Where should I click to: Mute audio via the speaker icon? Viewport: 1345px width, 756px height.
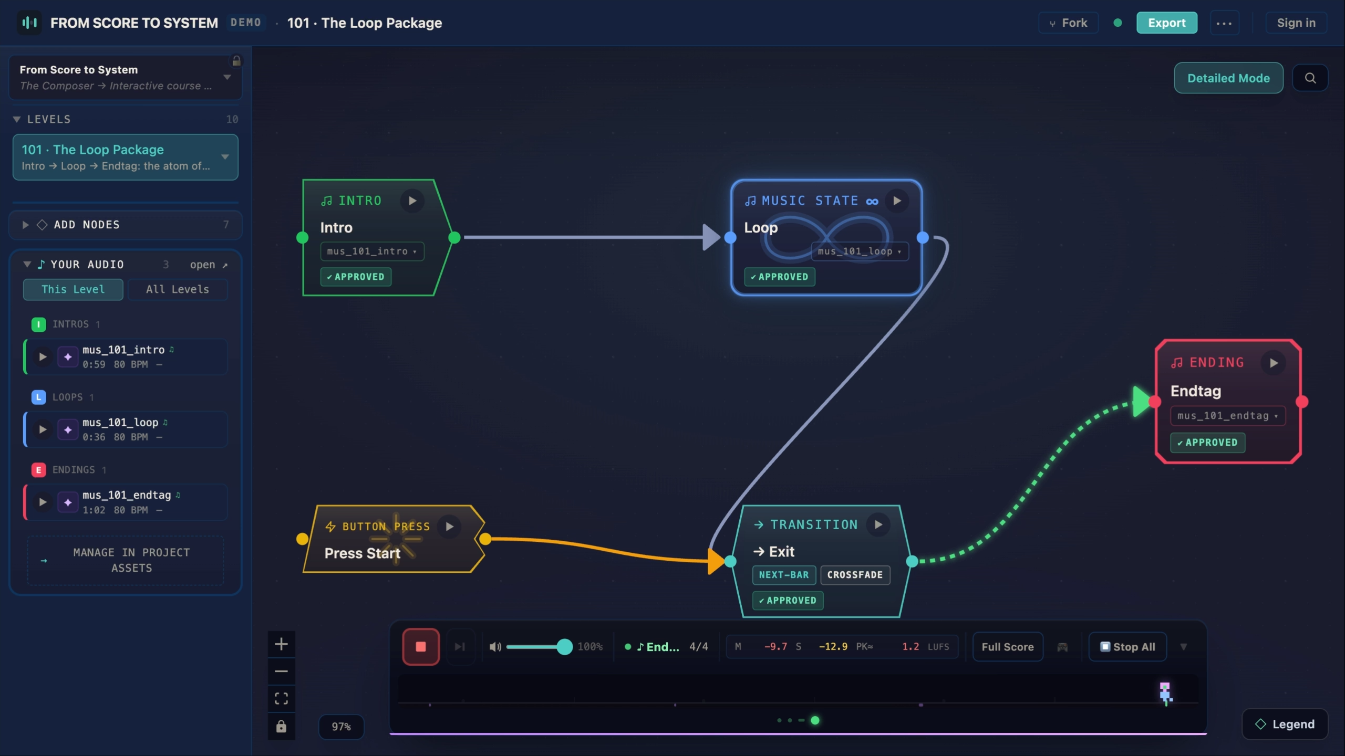coord(495,647)
